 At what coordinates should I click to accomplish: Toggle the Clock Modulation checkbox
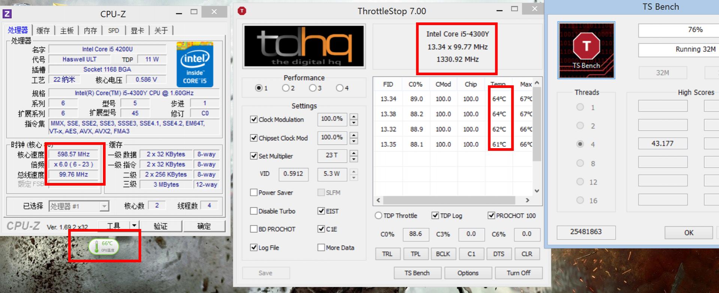(254, 119)
